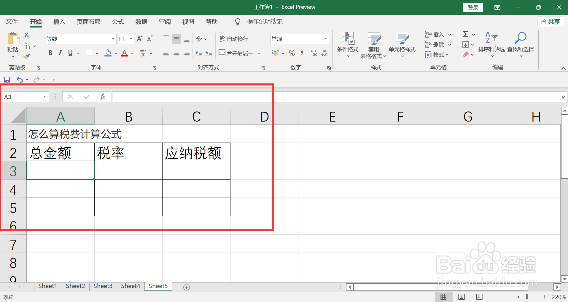Click the Paste clipboard icon
The image size is (568, 302).
[x=13, y=38]
